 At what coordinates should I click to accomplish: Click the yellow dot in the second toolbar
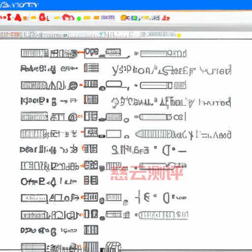tap(179, 35)
